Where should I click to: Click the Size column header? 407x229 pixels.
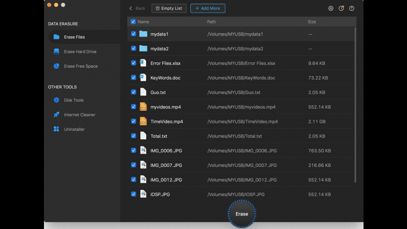pos(312,22)
